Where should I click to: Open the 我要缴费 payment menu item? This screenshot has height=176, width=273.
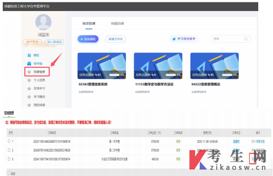point(37,72)
